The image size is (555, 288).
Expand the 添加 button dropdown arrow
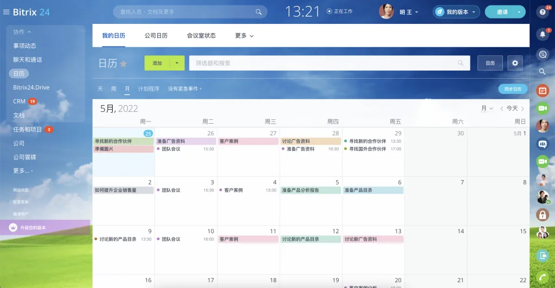coord(177,63)
